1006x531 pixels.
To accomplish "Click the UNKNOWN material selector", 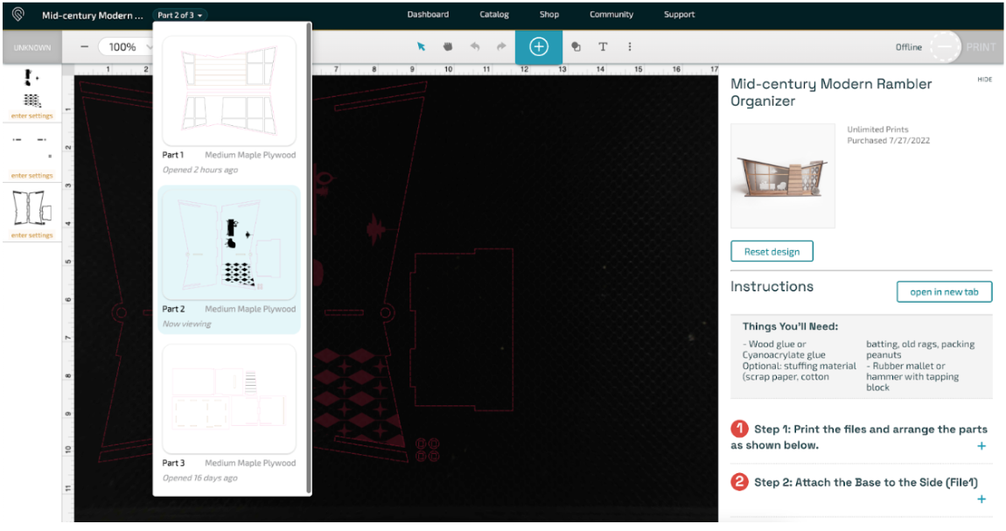I will click(x=32, y=48).
